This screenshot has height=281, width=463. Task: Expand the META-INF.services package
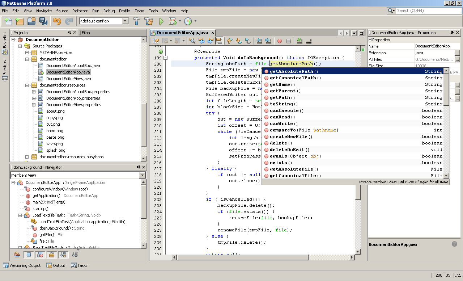(x=27, y=53)
